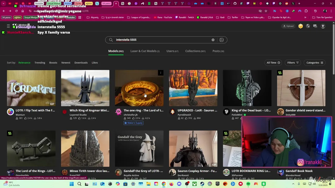This screenshot has width=335, height=188.
Task: Open christofer.jh user avatar
Action: pos(119,112)
